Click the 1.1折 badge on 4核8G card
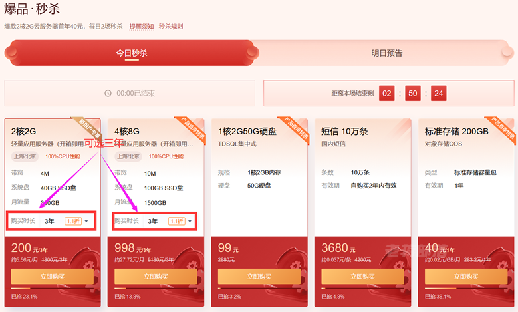Viewport: 518px width, 312px height. [177, 221]
